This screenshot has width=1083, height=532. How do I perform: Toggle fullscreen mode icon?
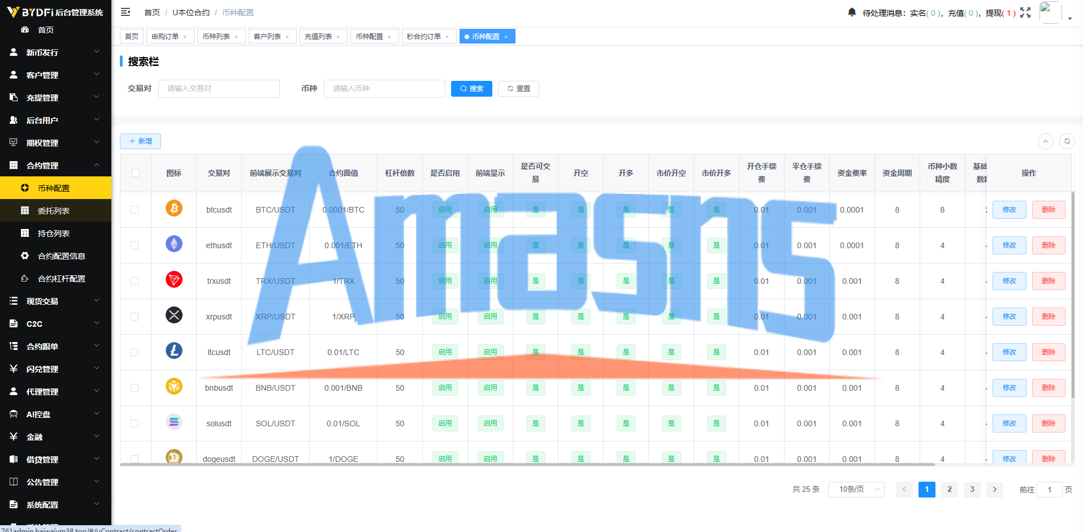(x=1025, y=12)
